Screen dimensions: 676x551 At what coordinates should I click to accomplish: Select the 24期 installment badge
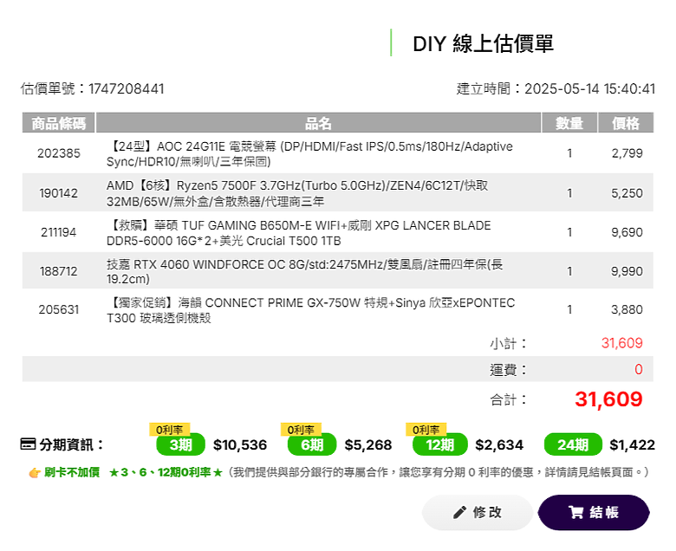point(573,444)
